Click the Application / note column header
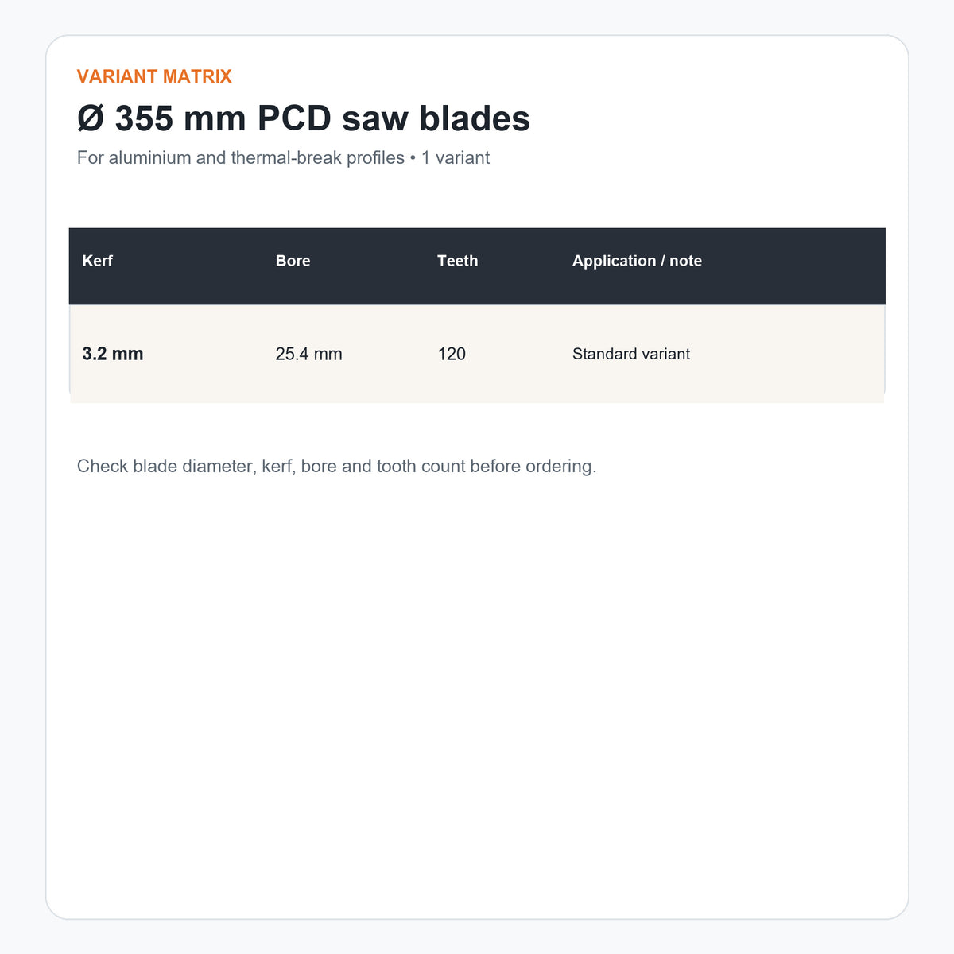This screenshot has width=954, height=954. click(637, 261)
